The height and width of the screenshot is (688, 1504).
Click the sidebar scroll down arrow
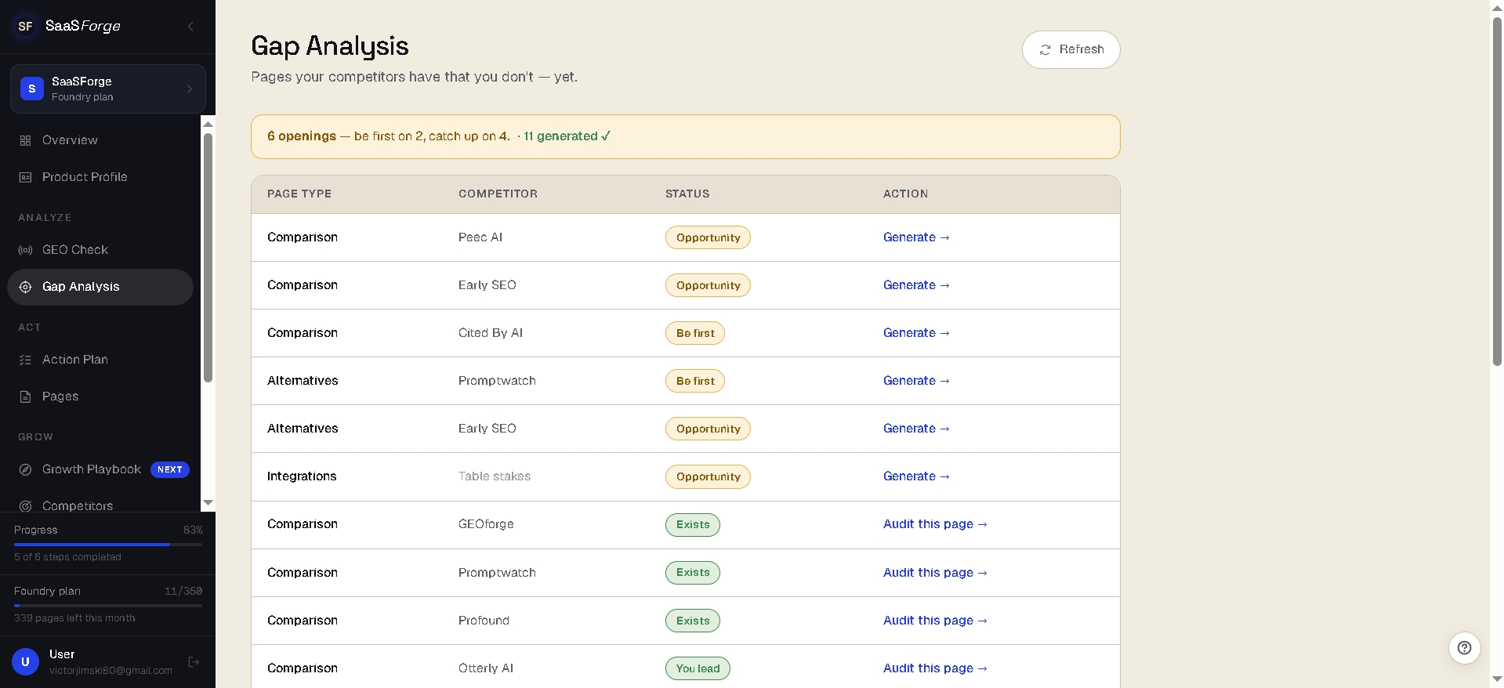click(208, 502)
